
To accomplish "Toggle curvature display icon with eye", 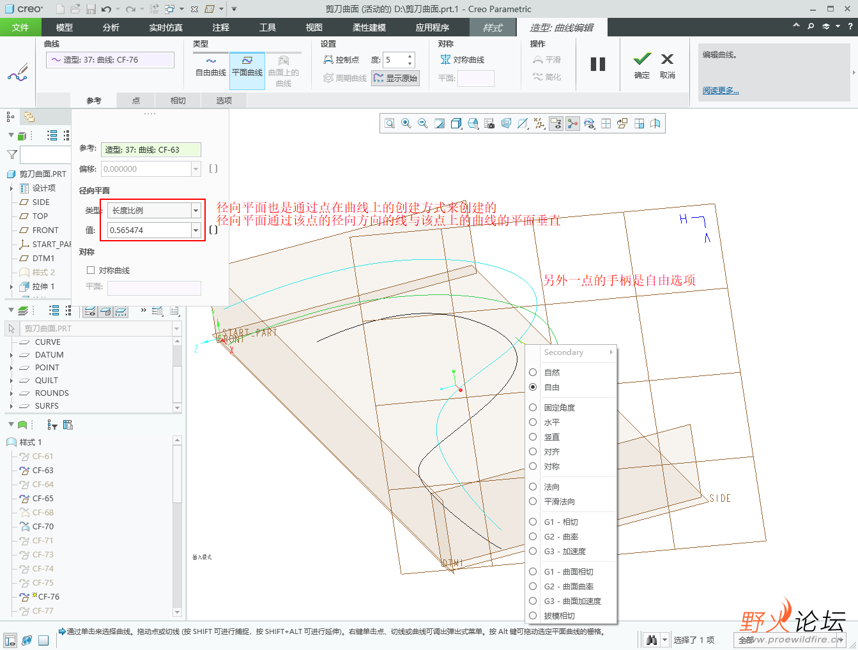I will (589, 124).
